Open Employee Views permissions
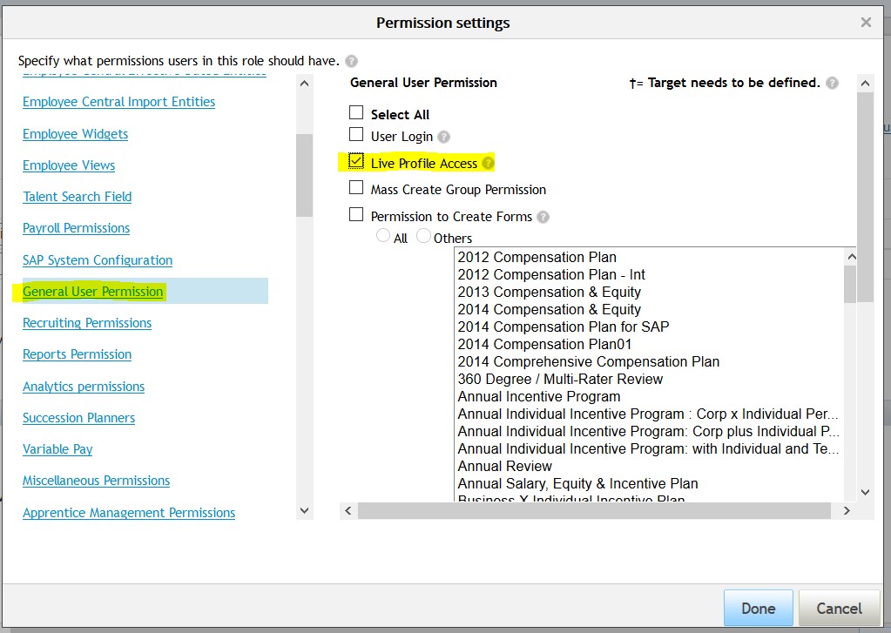Viewport: 891px width, 633px height. pos(69,165)
